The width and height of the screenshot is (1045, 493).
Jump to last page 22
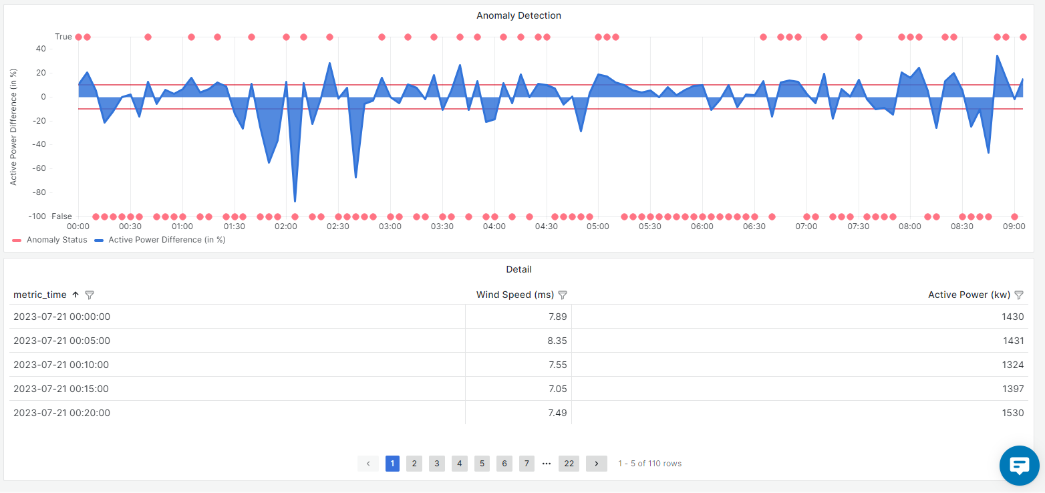pos(569,464)
